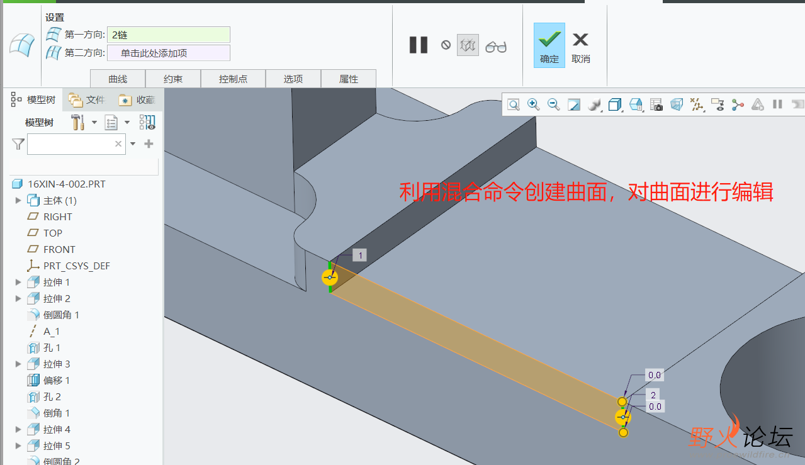Open the 控制点 tab
Screen dimensions: 805x465
(233, 79)
